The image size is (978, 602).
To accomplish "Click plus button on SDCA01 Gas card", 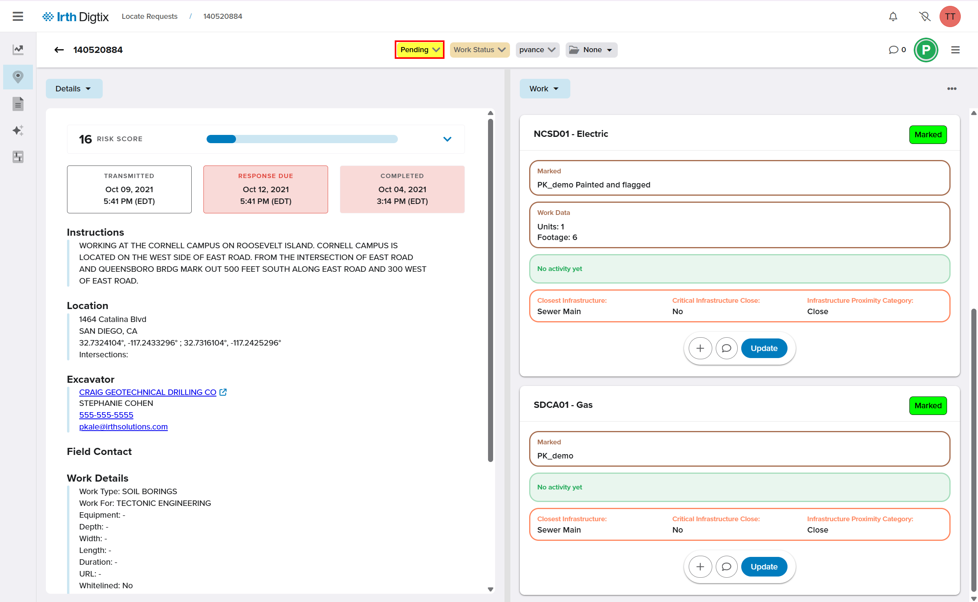I will click(x=700, y=567).
